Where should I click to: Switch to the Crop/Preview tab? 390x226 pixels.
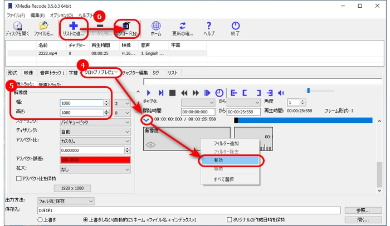(100, 72)
